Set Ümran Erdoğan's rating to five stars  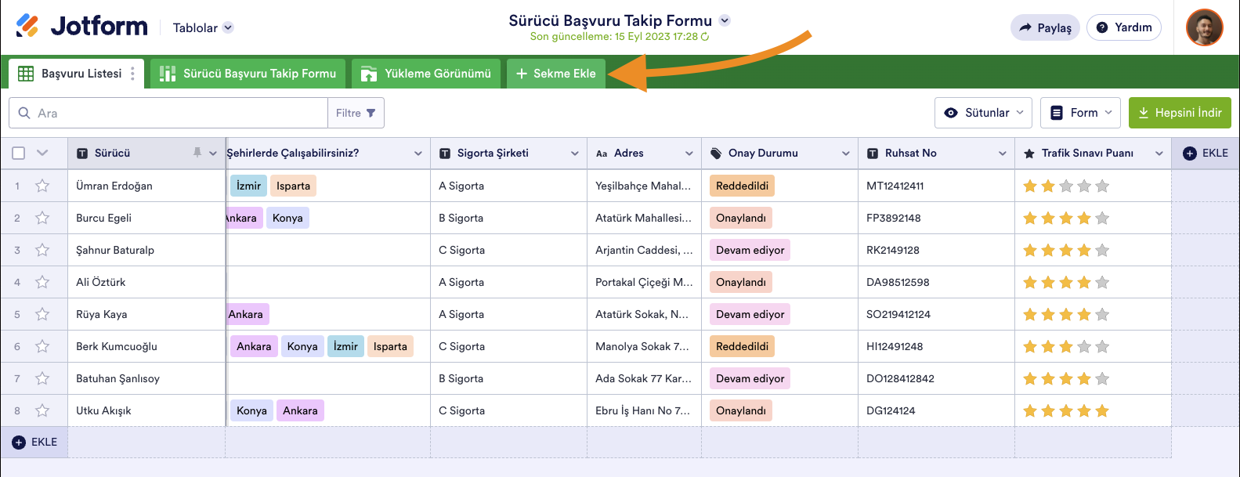coord(1102,186)
